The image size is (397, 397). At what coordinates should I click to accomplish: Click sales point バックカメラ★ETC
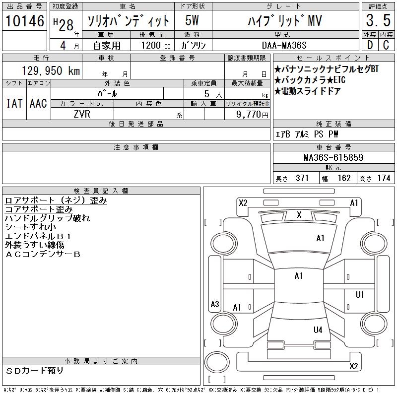[310, 80]
